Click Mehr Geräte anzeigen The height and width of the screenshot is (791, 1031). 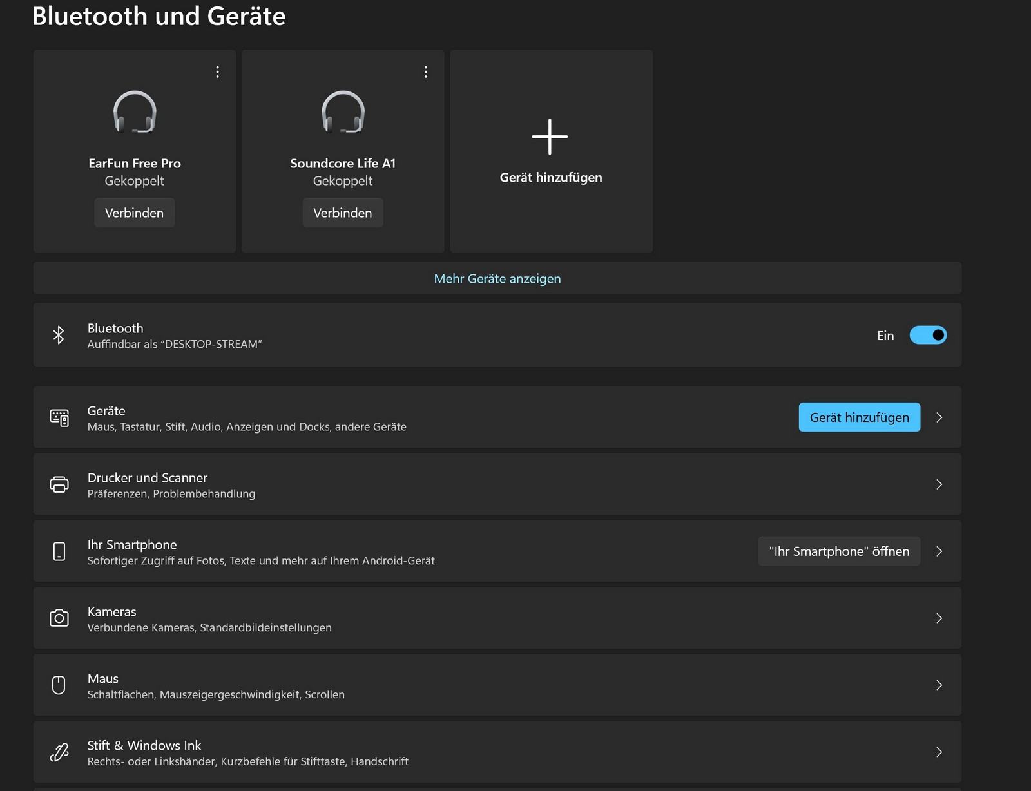tap(497, 278)
